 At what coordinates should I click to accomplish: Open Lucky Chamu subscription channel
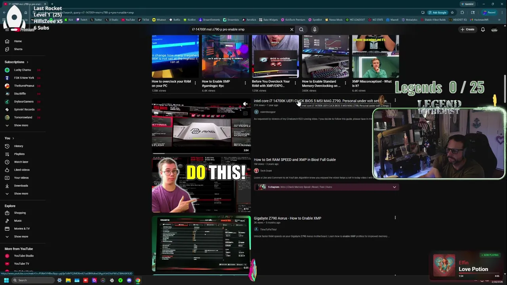pos(22,70)
